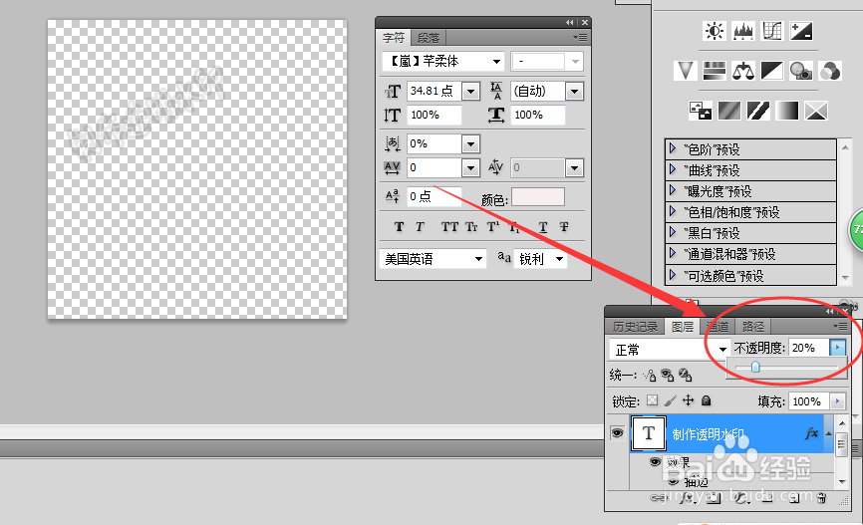Add a Channel Mixer adjustment

tap(830, 71)
